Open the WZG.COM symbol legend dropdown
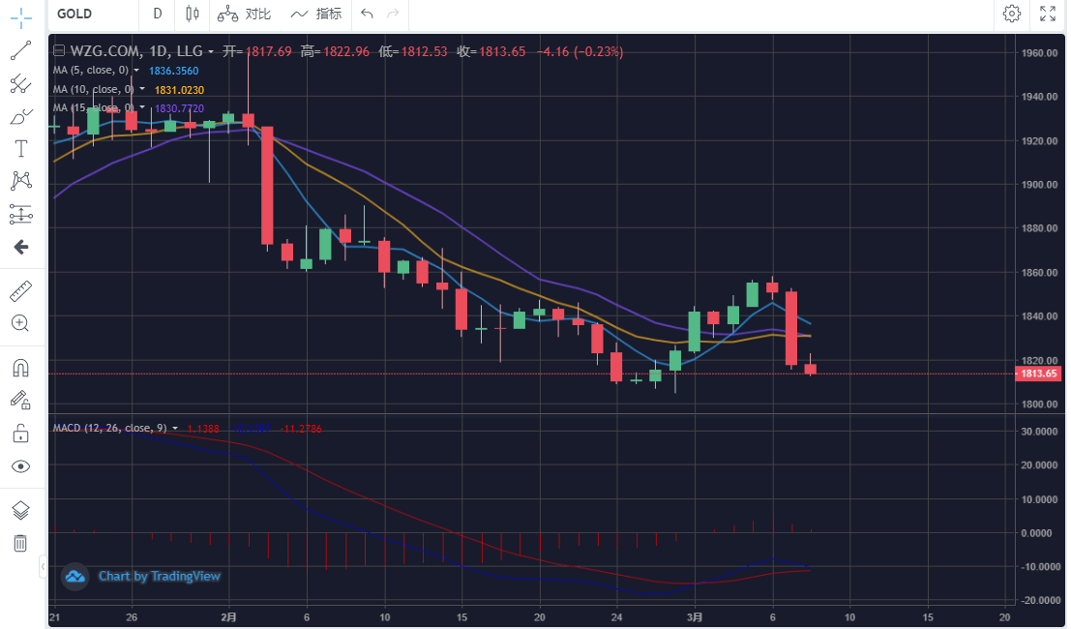This screenshot has height=629, width=1071. pos(211,52)
